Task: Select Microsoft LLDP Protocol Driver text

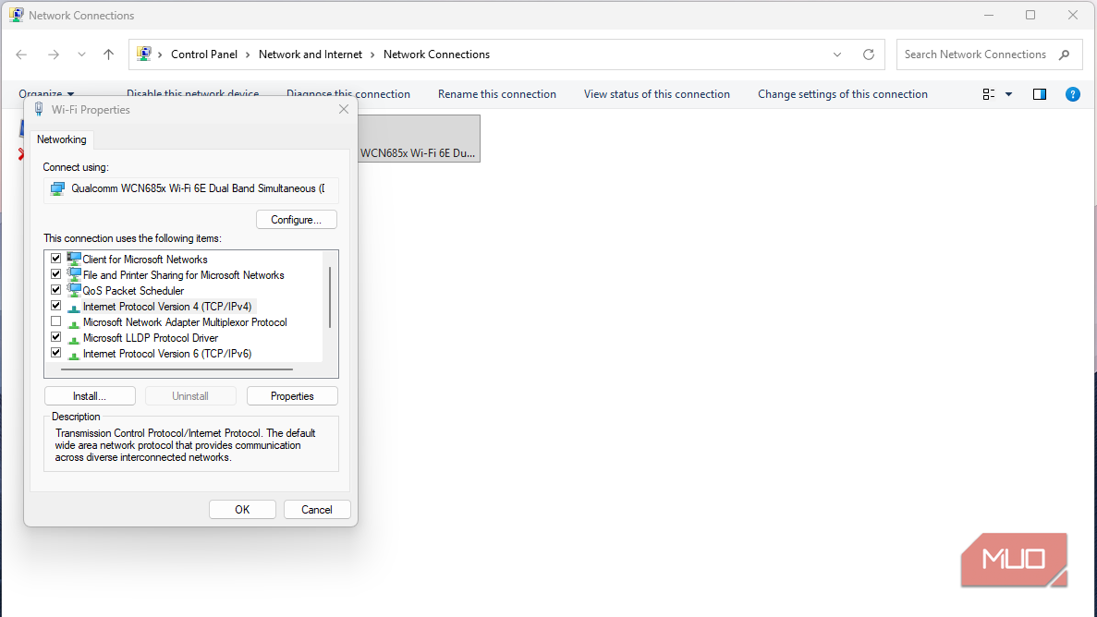Action: coord(151,338)
